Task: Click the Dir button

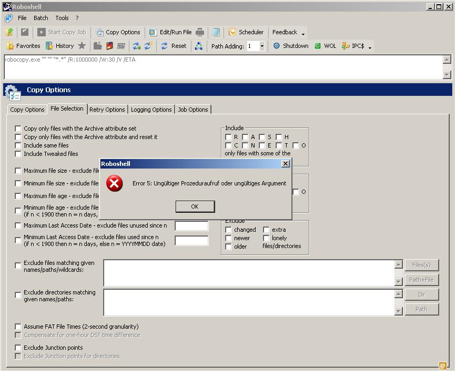Action: coord(421,294)
